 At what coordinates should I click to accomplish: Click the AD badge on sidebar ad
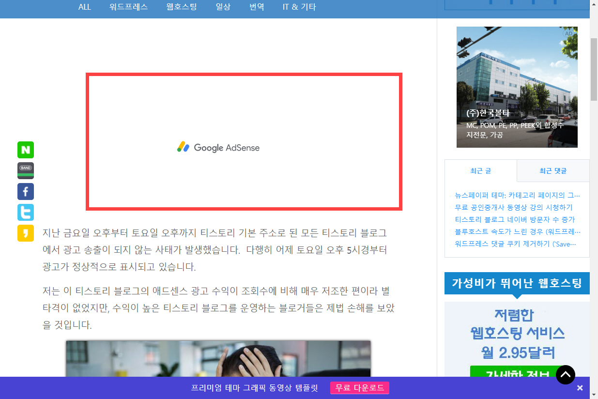(568, 33)
